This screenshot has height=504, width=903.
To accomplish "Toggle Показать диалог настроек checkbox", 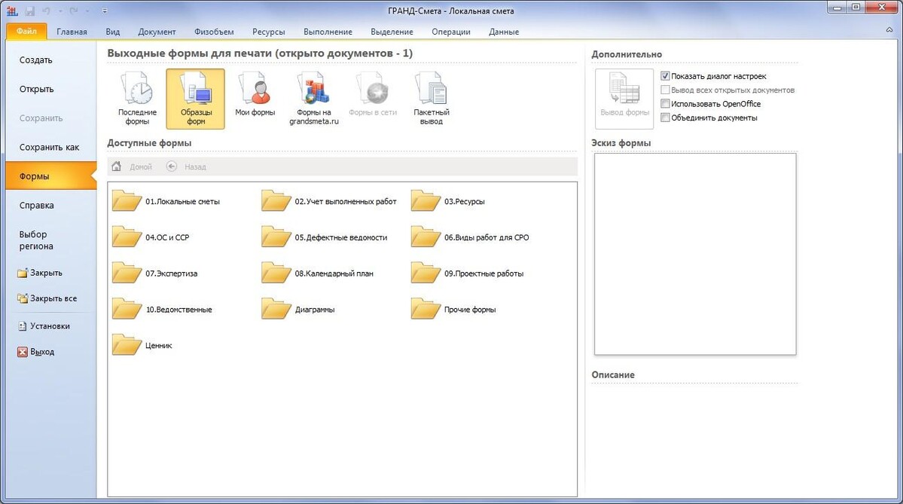I will [x=665, y=76].
